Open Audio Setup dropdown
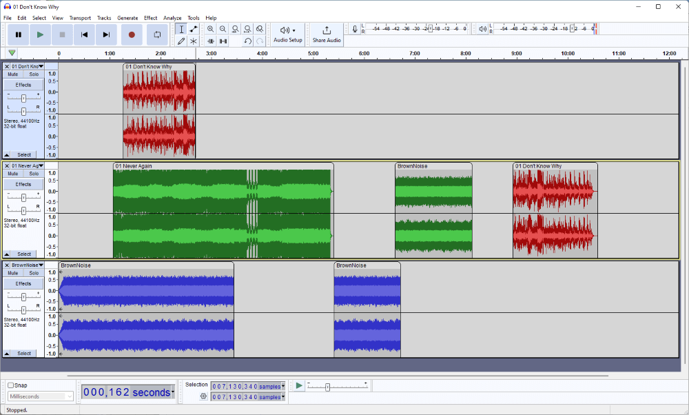Screen dimensions: 689x415 pyautogui.click(x=288, y=34)
